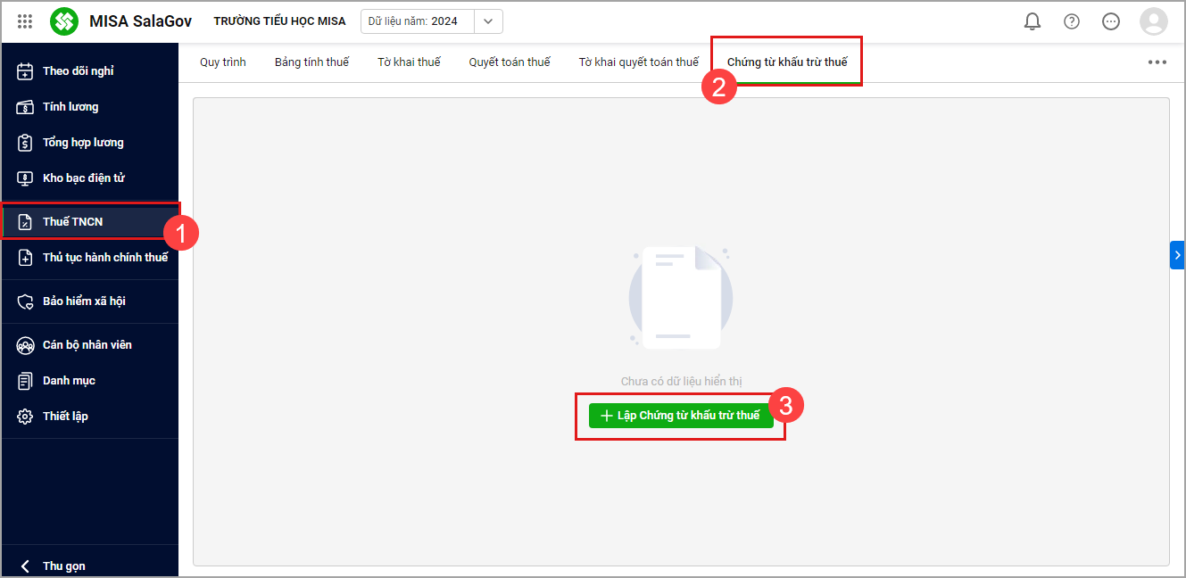The image size is (1186, 578).
Task: Open the user profile avatar
Action: click(1154, 21)
